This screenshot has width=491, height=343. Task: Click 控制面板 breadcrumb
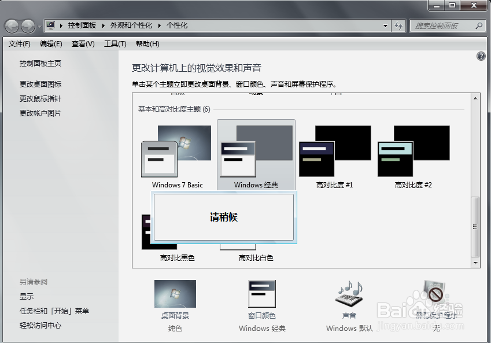tap(82, 25)
